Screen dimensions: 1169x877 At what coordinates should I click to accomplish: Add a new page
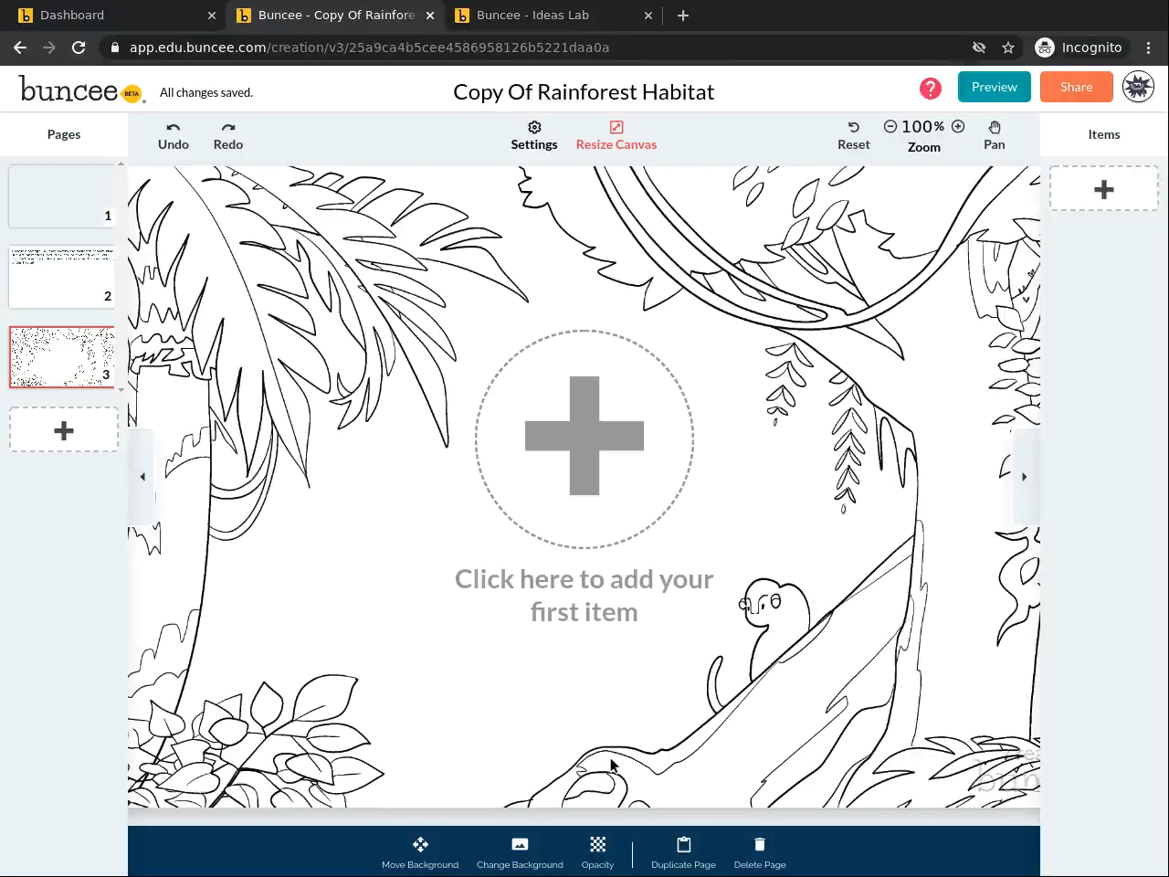tap(64, 430)
